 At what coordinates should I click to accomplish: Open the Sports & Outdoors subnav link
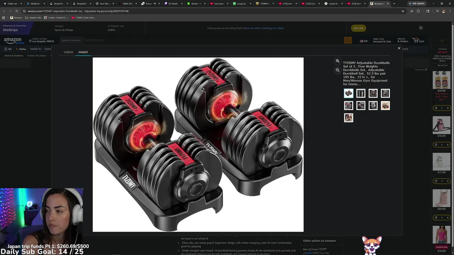click(14, 56)
